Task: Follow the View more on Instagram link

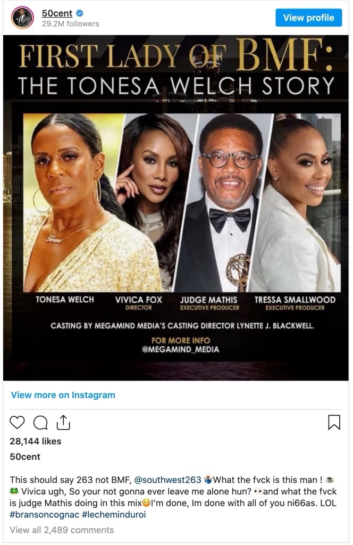Action: click(x=63, y=395)
